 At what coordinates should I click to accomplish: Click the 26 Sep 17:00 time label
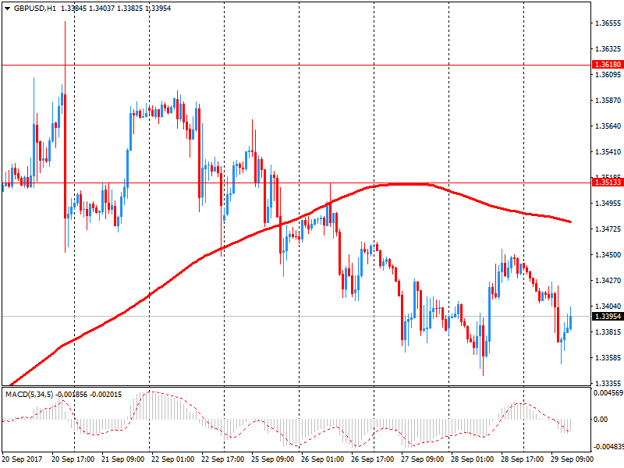click(372, 459)
